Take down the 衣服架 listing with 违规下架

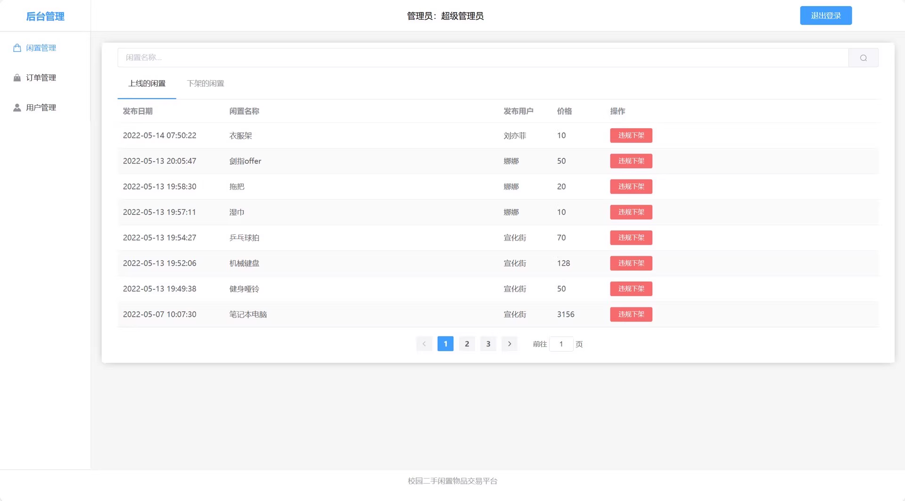coord(631,136)
